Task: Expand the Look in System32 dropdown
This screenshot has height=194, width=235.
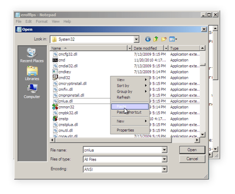Action: click(136, 39)
